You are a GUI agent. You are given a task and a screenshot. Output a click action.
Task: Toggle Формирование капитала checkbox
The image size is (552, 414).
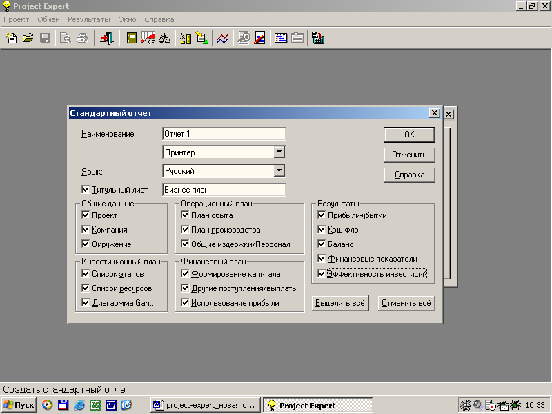click(x=185, y=273)
